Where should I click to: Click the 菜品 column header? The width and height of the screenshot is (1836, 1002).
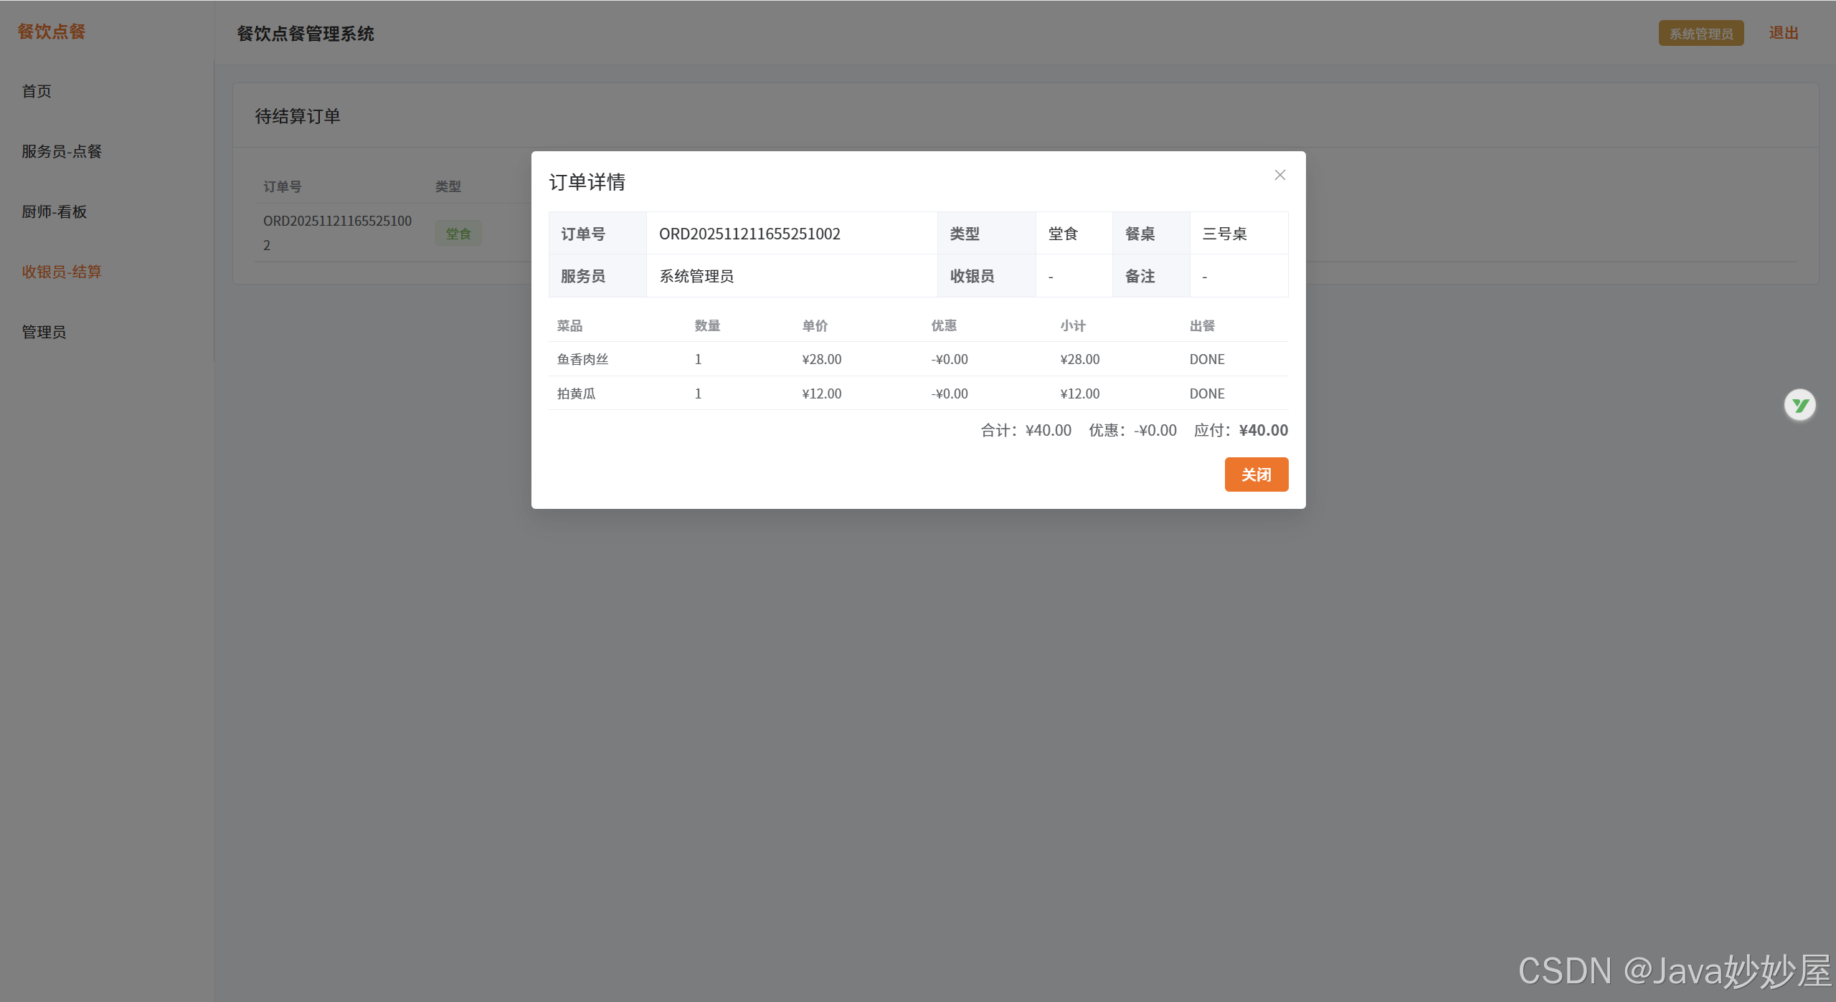click(x=569, y=325)
